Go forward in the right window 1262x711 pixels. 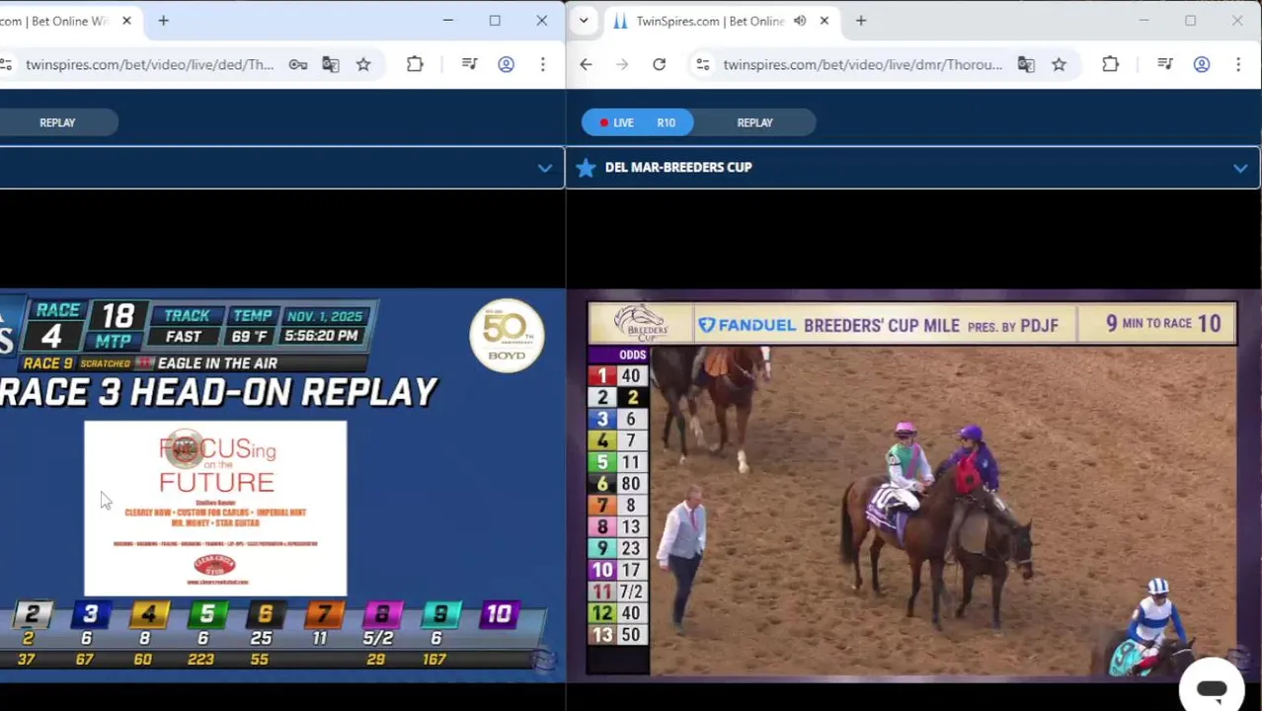622,64
